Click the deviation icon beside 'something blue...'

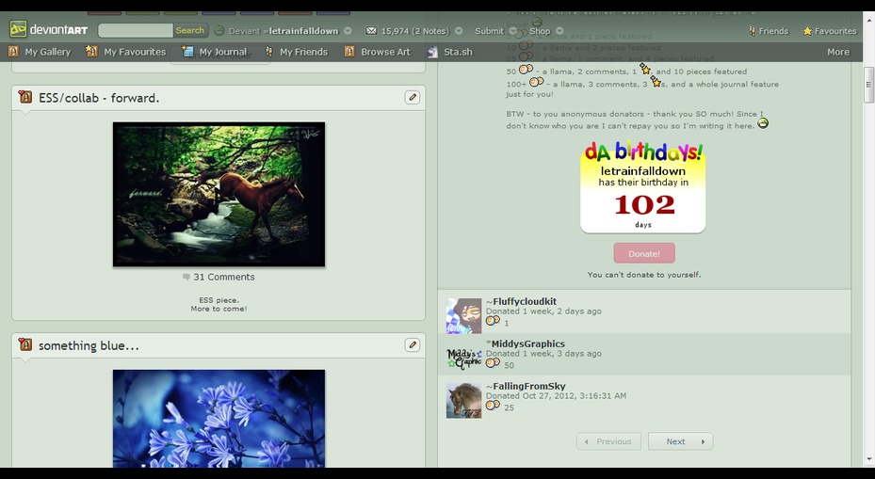(x=25, y=344)
